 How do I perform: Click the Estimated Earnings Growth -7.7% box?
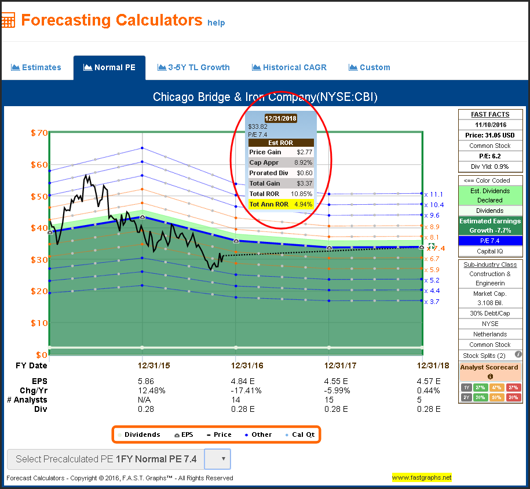[490, 226]
